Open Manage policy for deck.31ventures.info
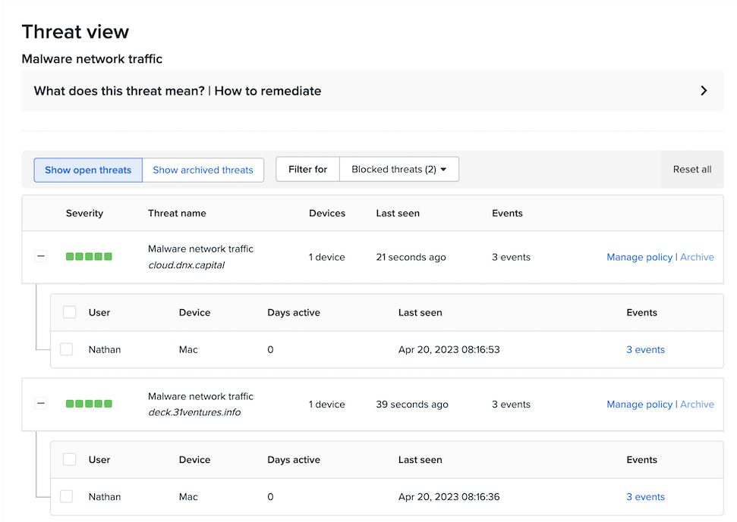 click(639, 404)
